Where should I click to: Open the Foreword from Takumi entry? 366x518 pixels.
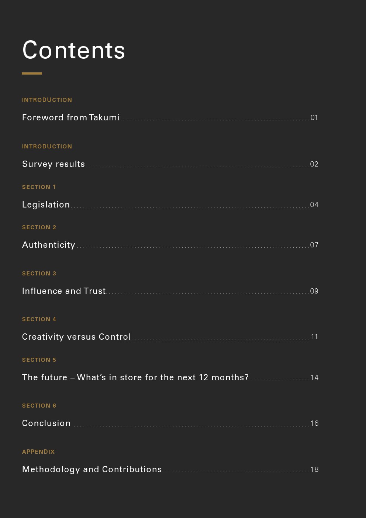click(71, 117)
